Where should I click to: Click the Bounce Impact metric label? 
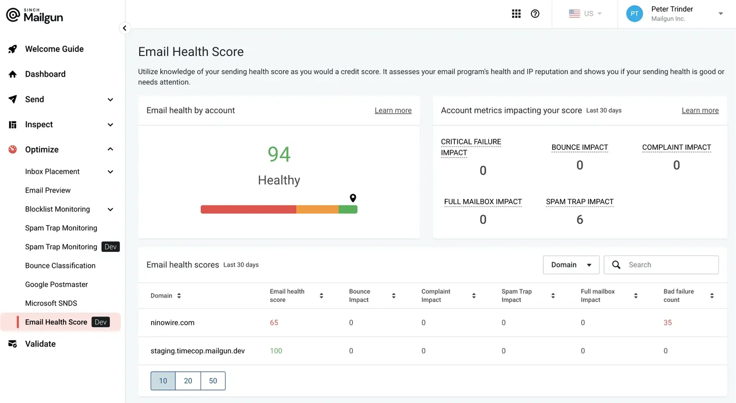point(580,147)
